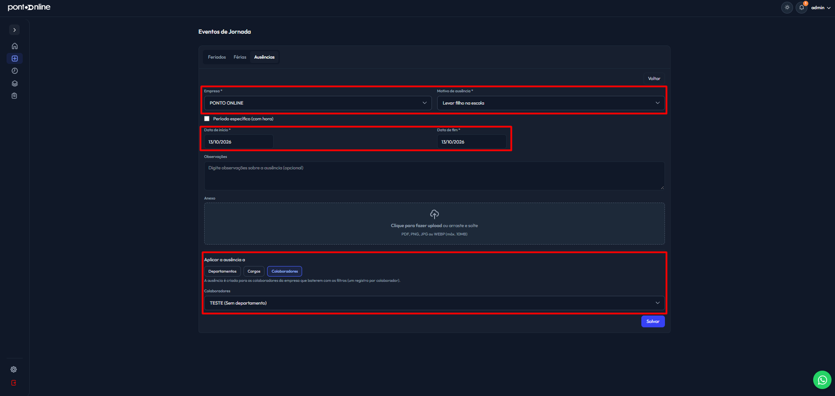Toggle the light theme sun icon
Screen dimensions: 835x396
[x=787, y=7]
